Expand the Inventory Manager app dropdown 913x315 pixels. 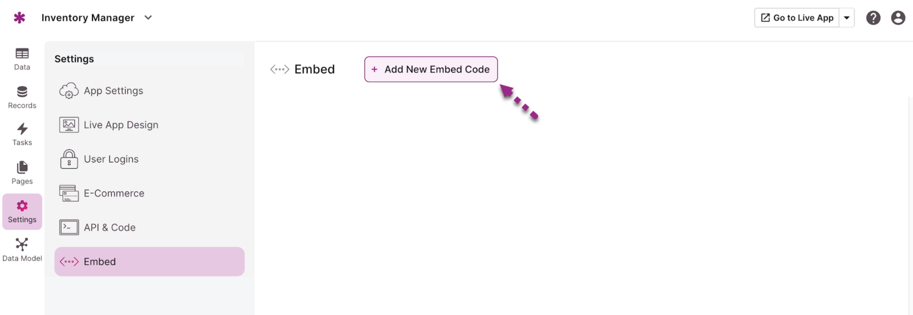(x=148, y=18)
